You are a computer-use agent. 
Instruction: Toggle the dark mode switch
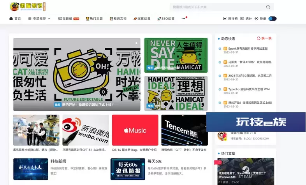click(273, 19)
